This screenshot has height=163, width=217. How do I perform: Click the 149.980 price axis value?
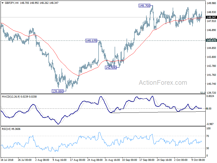click(x=211, y=3)
